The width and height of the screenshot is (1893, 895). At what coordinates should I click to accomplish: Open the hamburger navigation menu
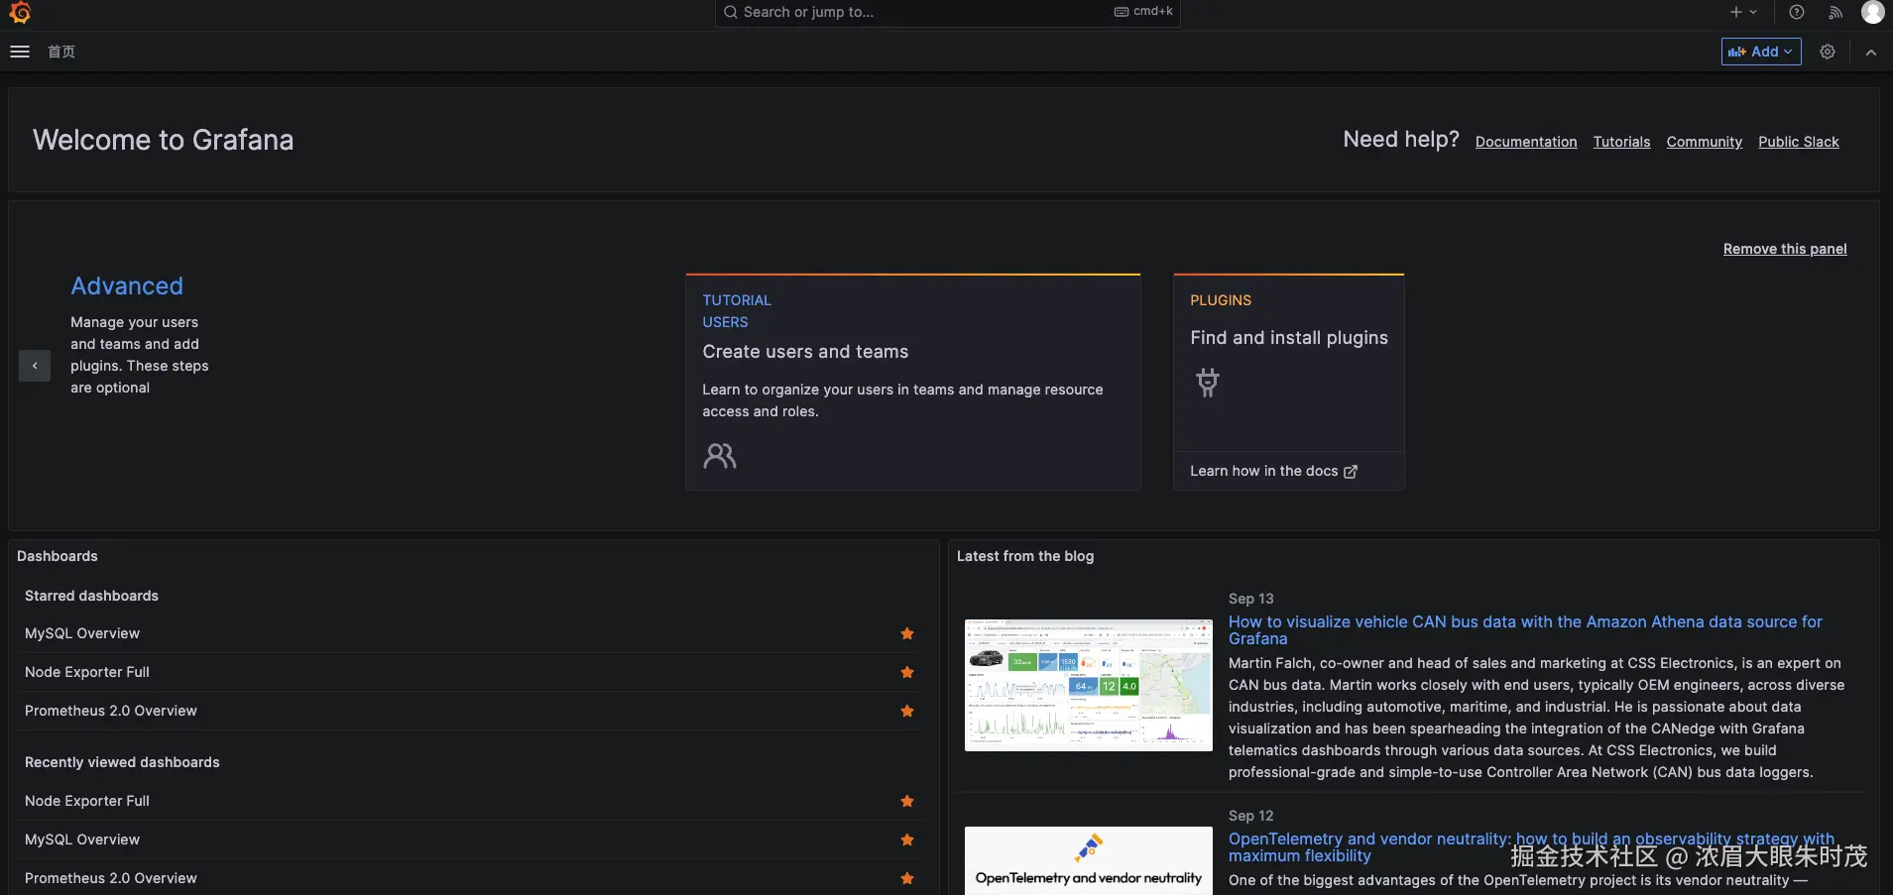(x=20, y=52)
